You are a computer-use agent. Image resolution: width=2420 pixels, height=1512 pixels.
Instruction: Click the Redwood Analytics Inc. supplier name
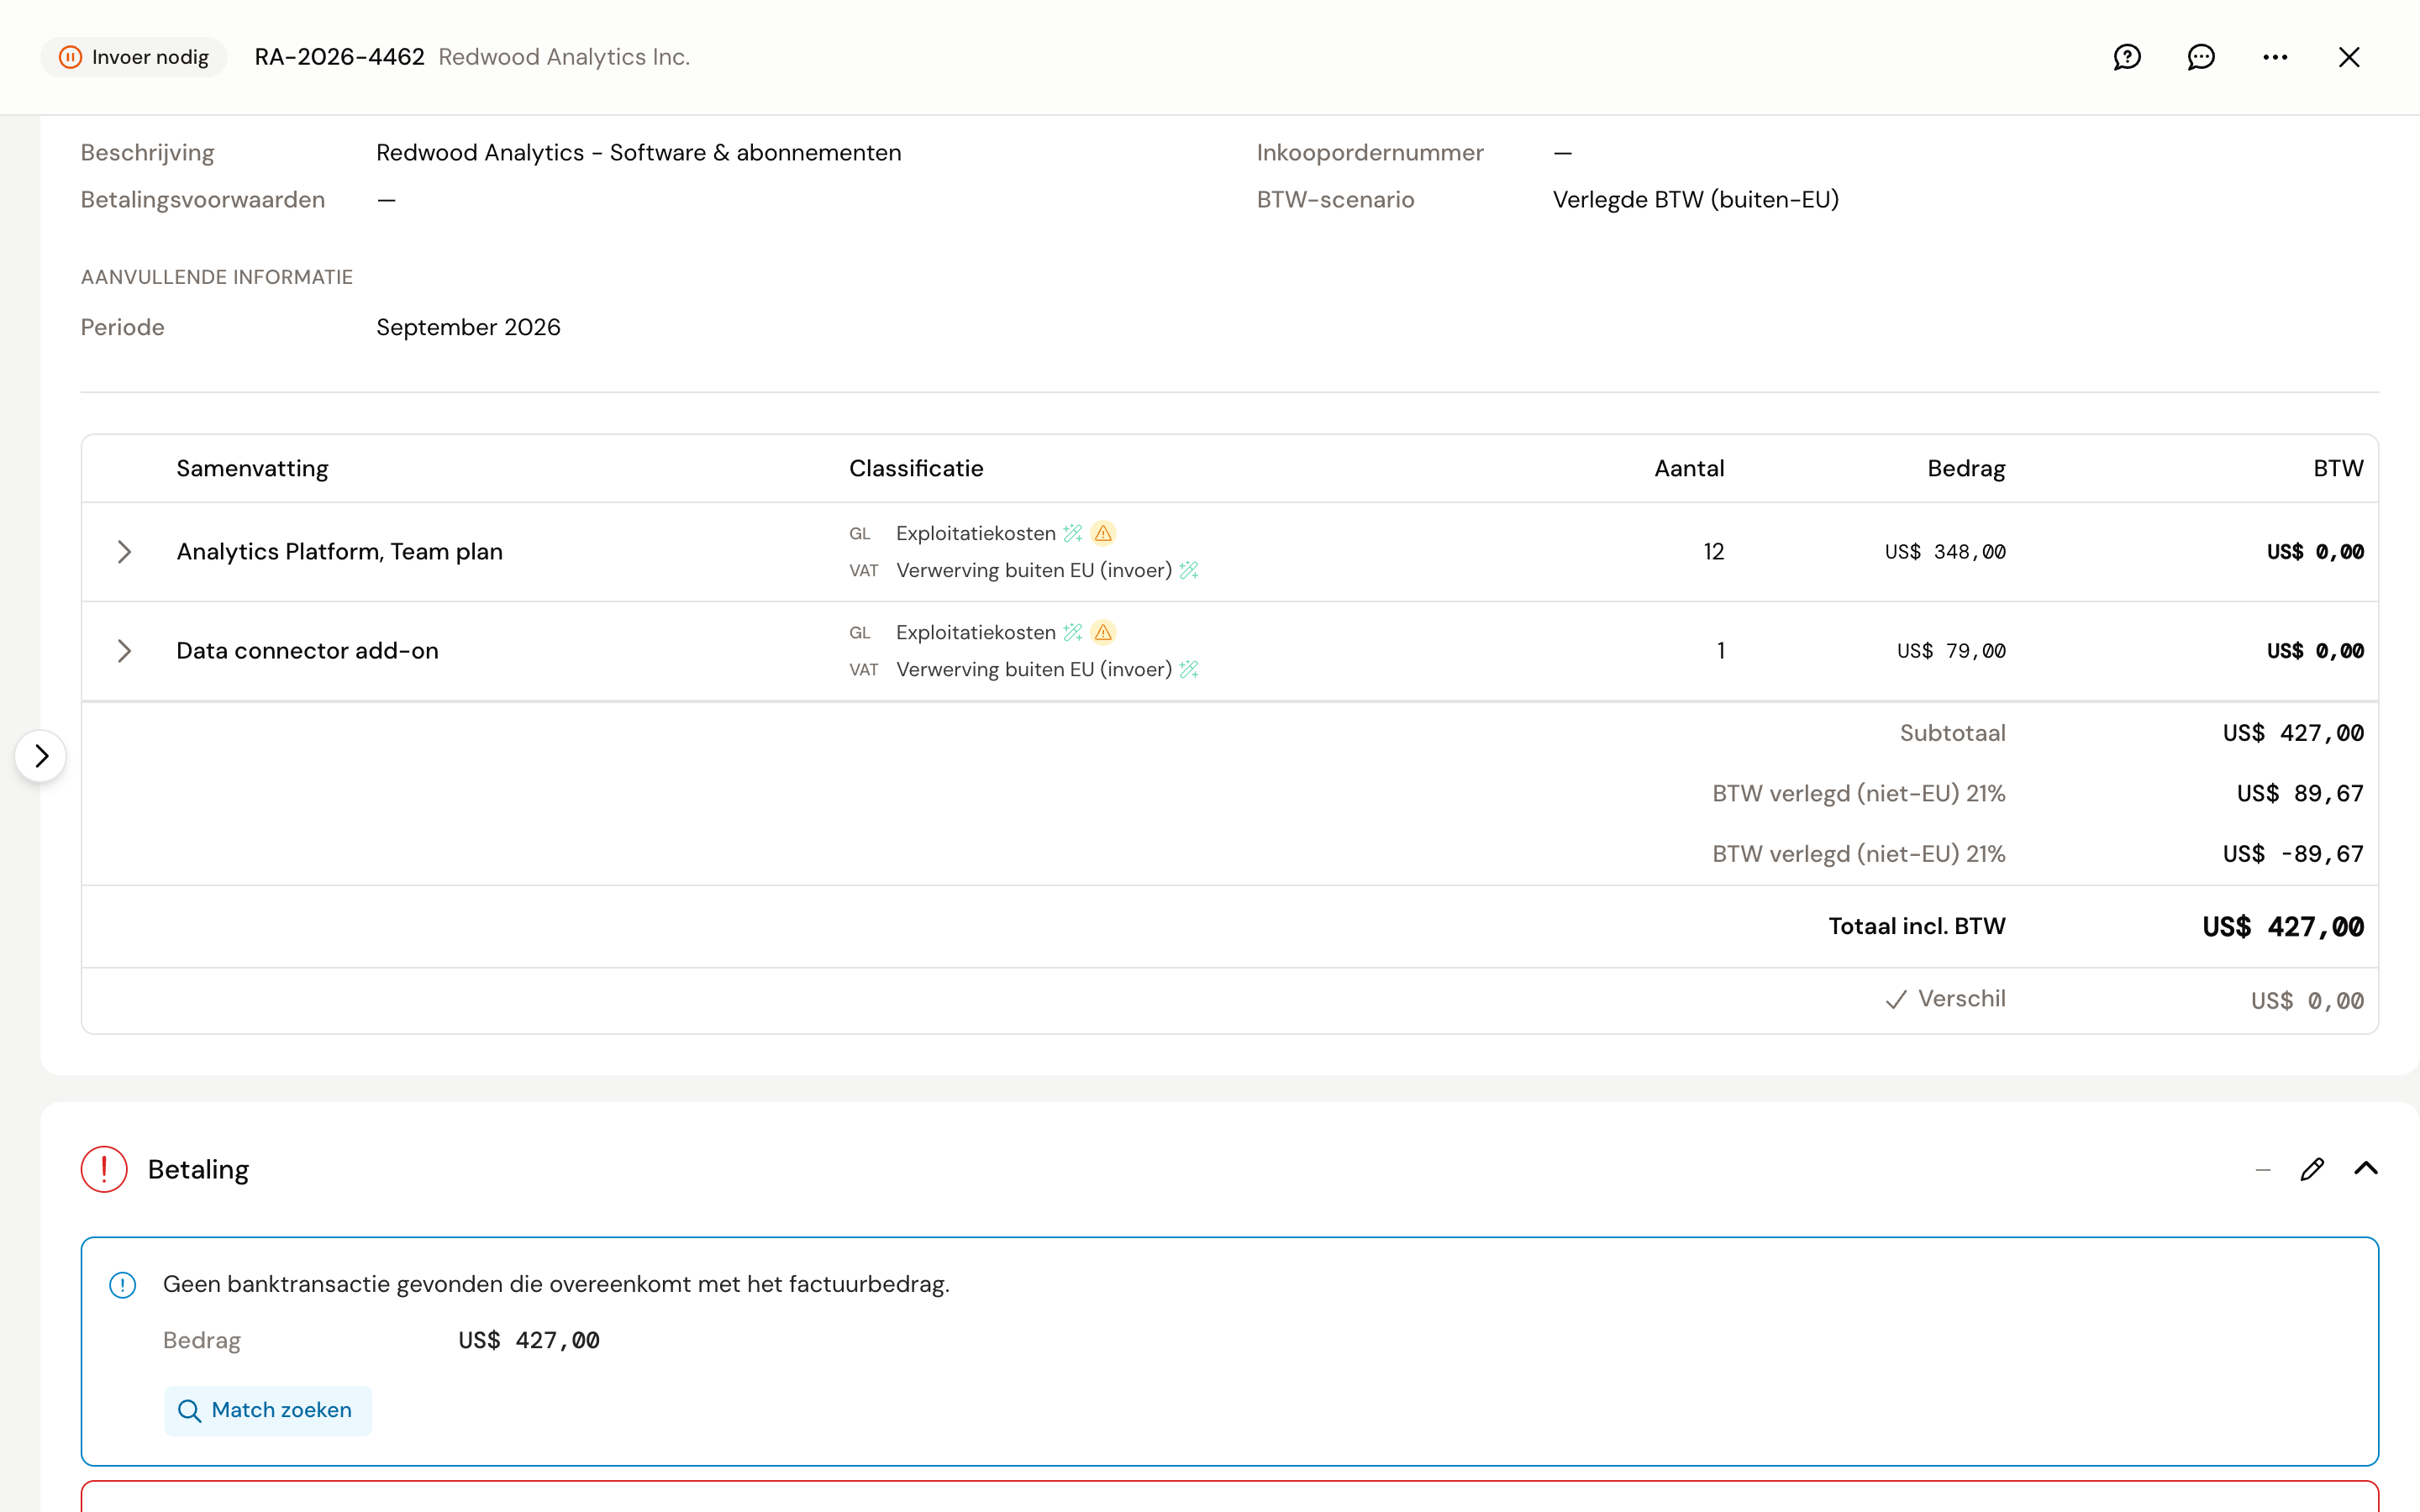coord(564,57)
